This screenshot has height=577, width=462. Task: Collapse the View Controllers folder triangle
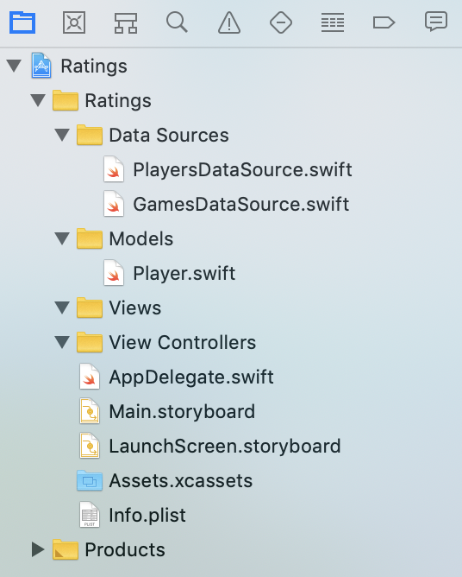[62, 343]
